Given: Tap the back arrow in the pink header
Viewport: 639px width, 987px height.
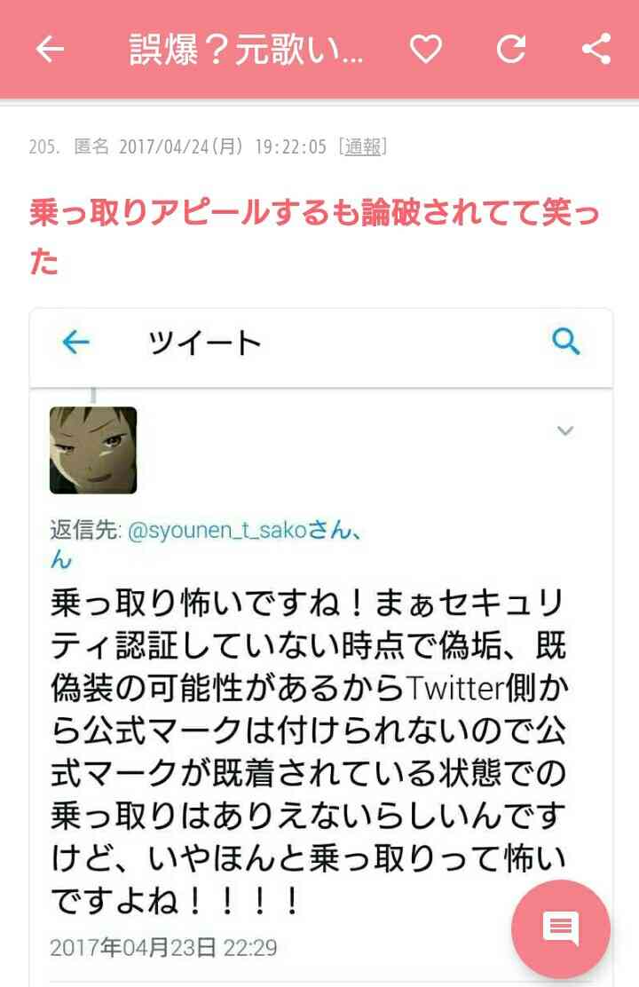Looking at the screenshot, I should click(x=51, y=49).
